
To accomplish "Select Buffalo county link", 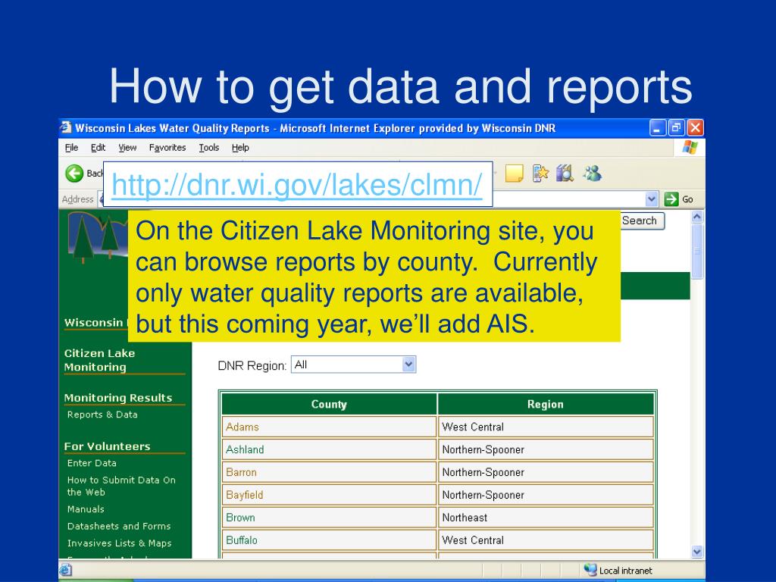I will pos(242,540).
